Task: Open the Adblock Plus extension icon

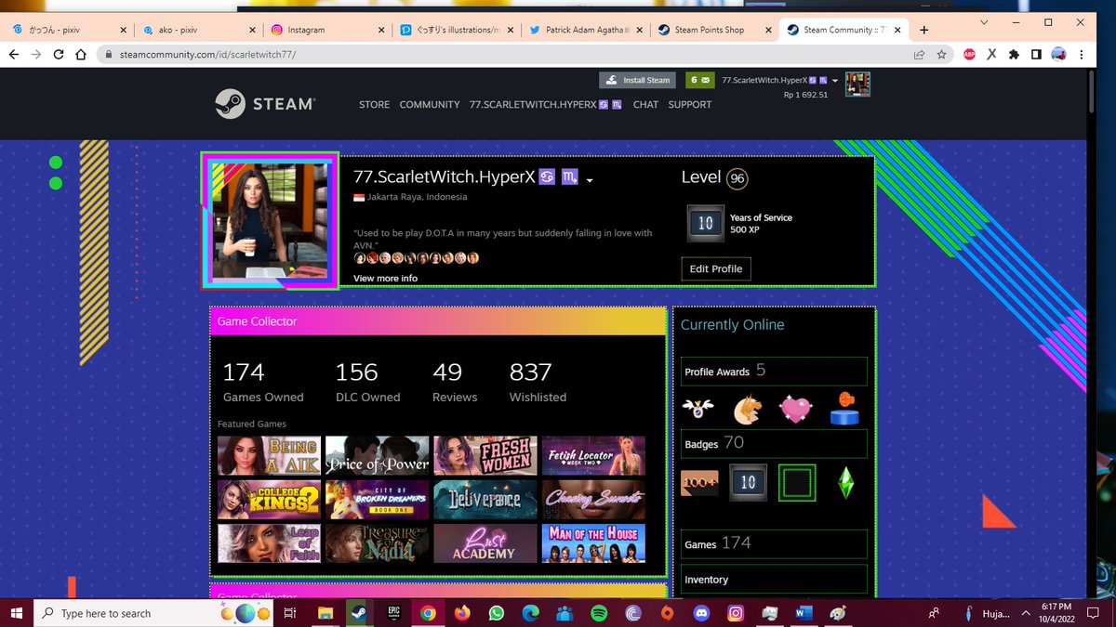Action: pos(969,55)
